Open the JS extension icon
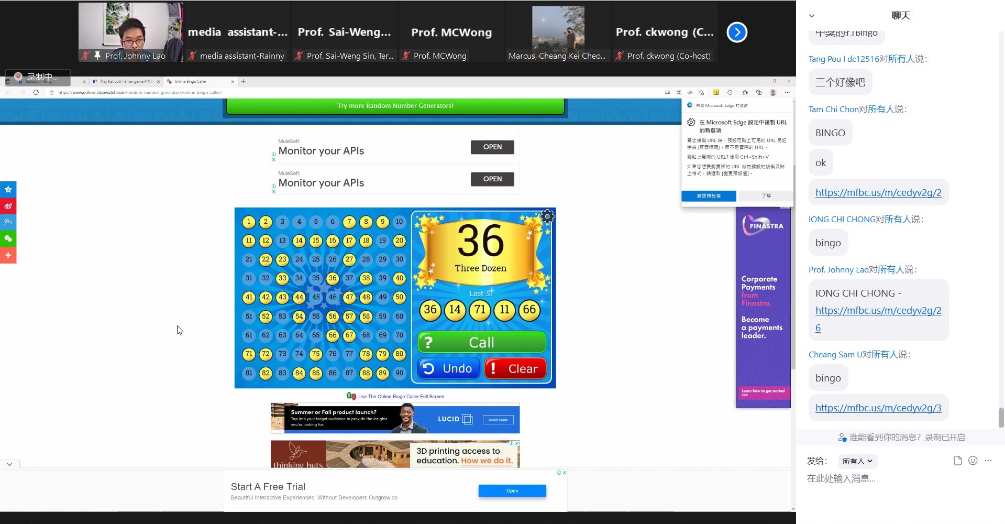This screenshot has width=1005, height=524. (716, 92)
